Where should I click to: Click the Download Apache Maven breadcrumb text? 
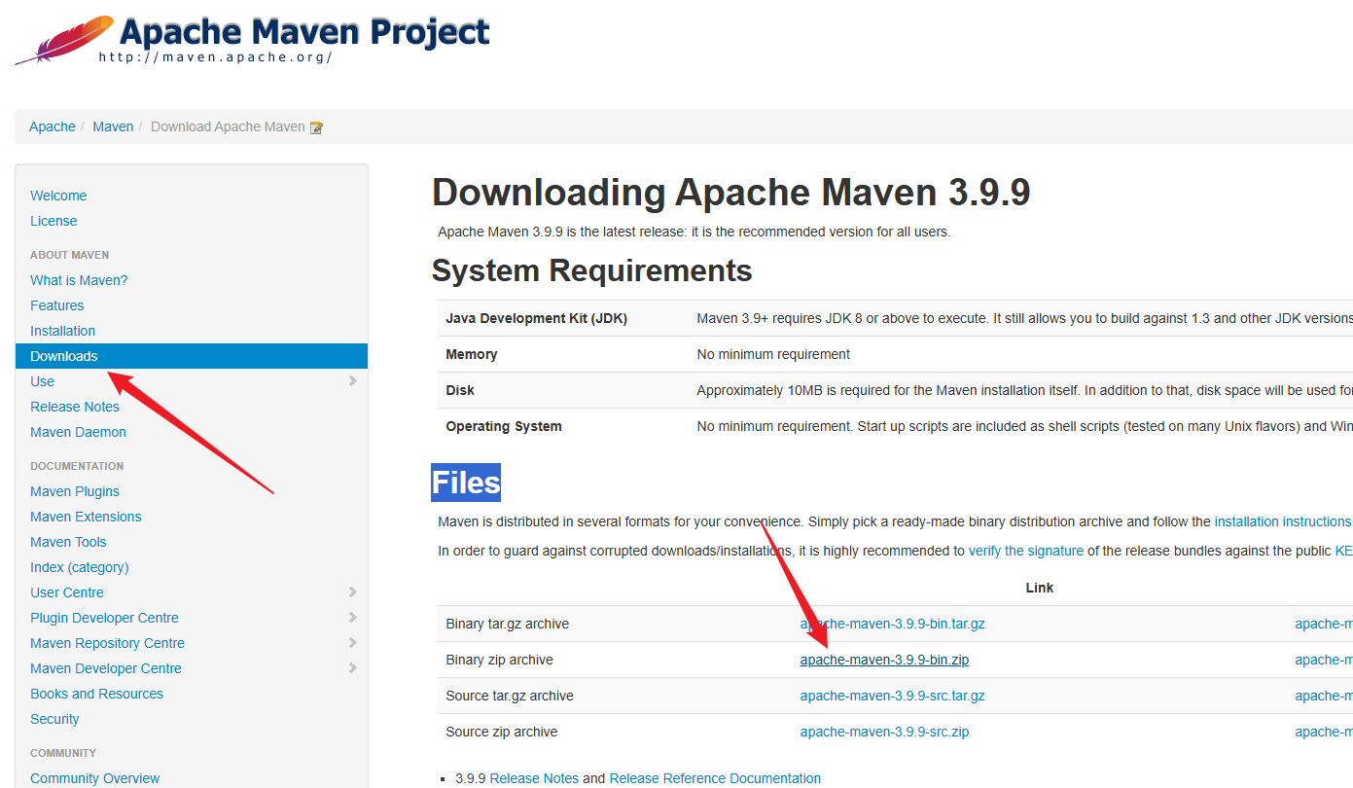click(228, 126)
